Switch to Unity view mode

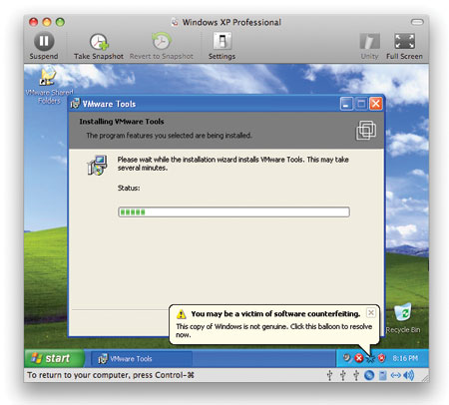(369, 46)
